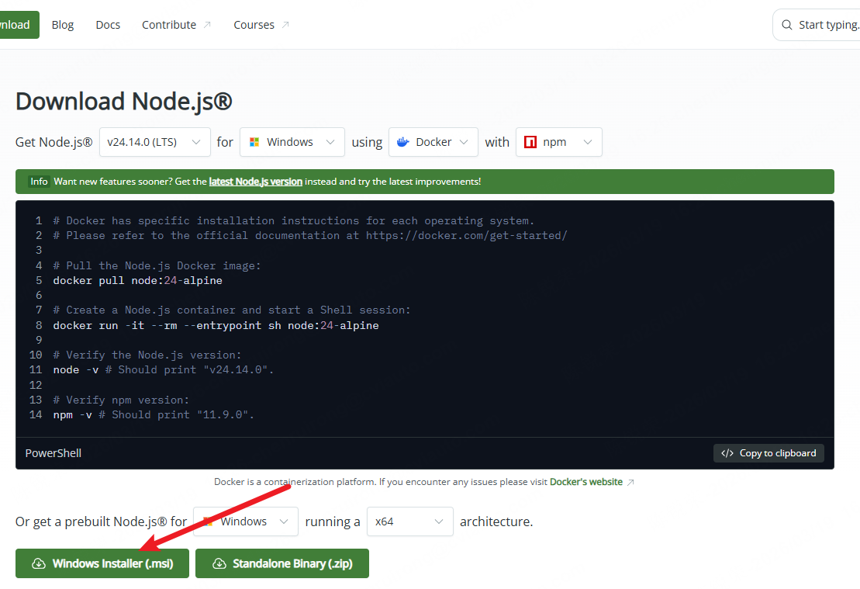The width and height of the screenshot is (860, 589).
Task: Click the Windows logo icon in the platform dropdown
Action: coord(254,142)
